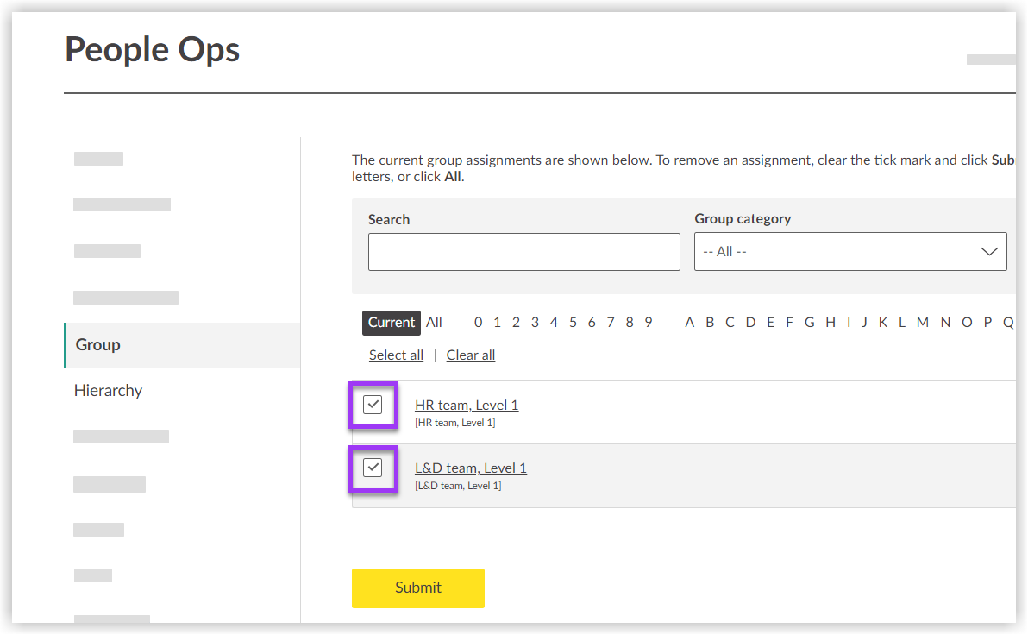
Task: Click the dropdown chevron next to -- All --
Action: point(989,251)
